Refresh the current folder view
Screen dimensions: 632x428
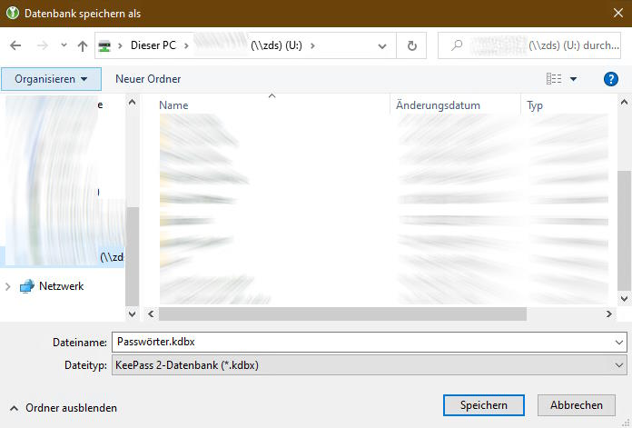pyautogui.click(x=412, y=45)
